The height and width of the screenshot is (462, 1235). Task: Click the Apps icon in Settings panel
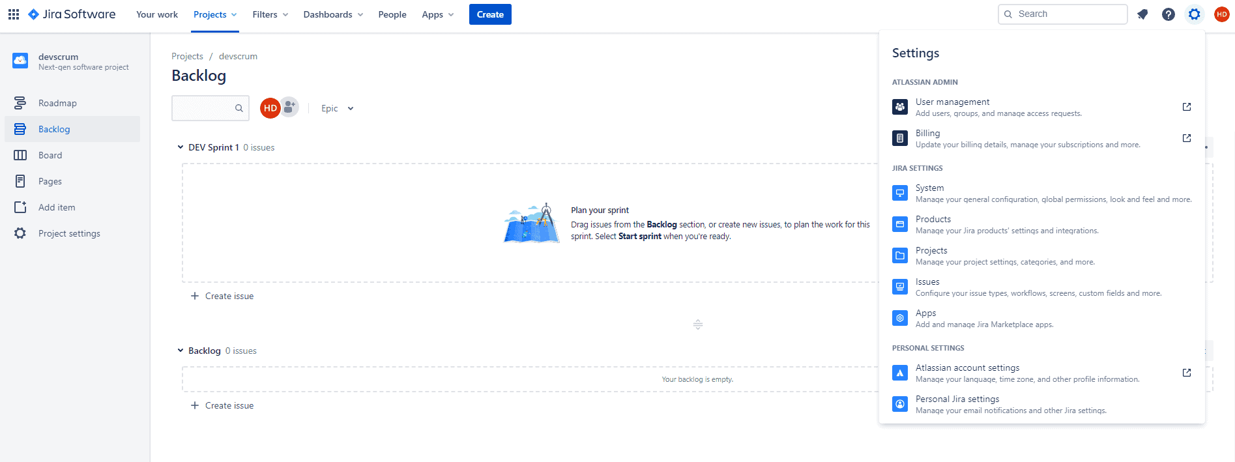pyautogui.click(x=900, y=318)
